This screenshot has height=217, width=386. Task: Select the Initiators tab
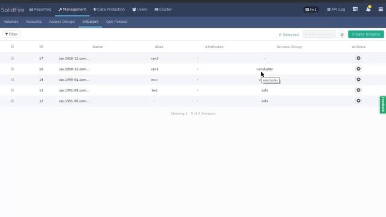click(x=90, y=22)
